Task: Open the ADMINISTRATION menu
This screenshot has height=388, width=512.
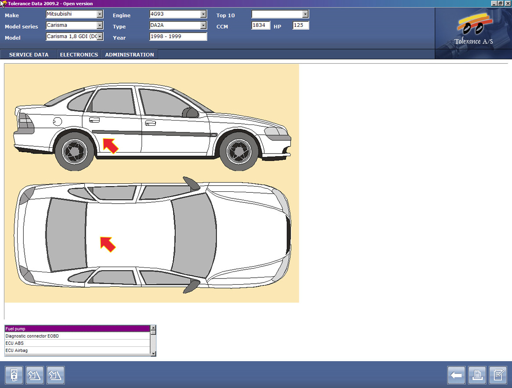Action: click(x=129, y=55)
